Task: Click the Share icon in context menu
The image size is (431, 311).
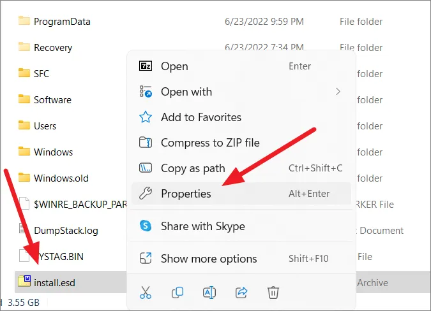Action: point(241,293)
